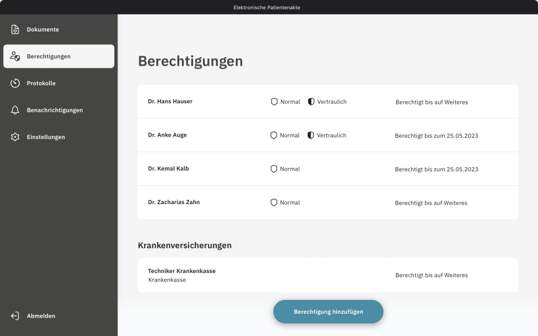Image resolution: width=538 pixels, height=336 pixels.
Task: Click the Abmelden logout arrow icon
Action: [x=14, y=316]
